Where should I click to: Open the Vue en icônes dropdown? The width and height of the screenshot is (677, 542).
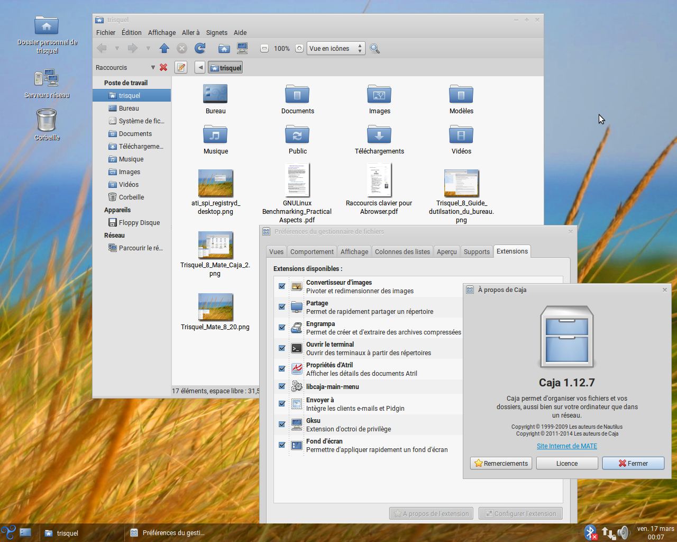(336, 48)
